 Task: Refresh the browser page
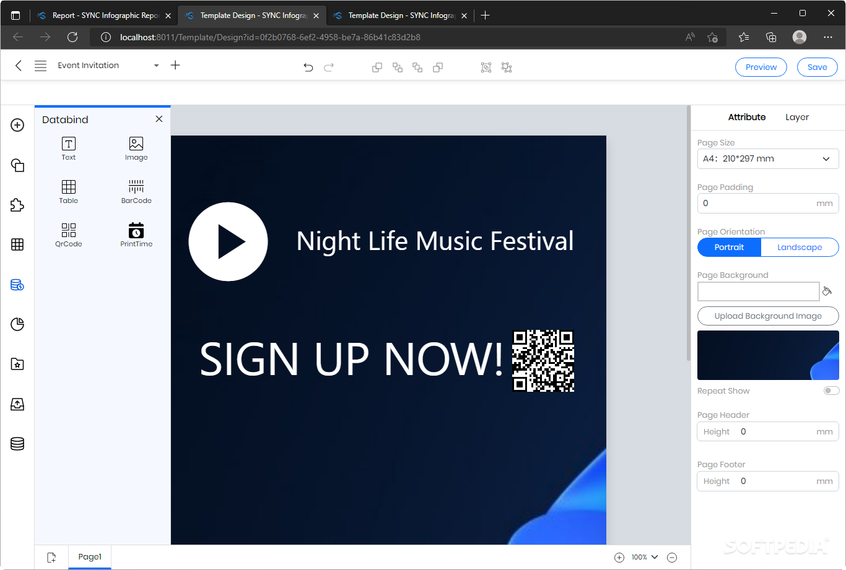(x=72, y=37)
